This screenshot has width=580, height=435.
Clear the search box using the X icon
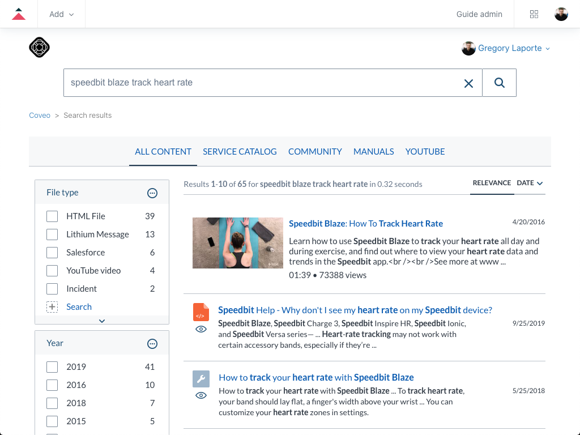coord(468,83)
